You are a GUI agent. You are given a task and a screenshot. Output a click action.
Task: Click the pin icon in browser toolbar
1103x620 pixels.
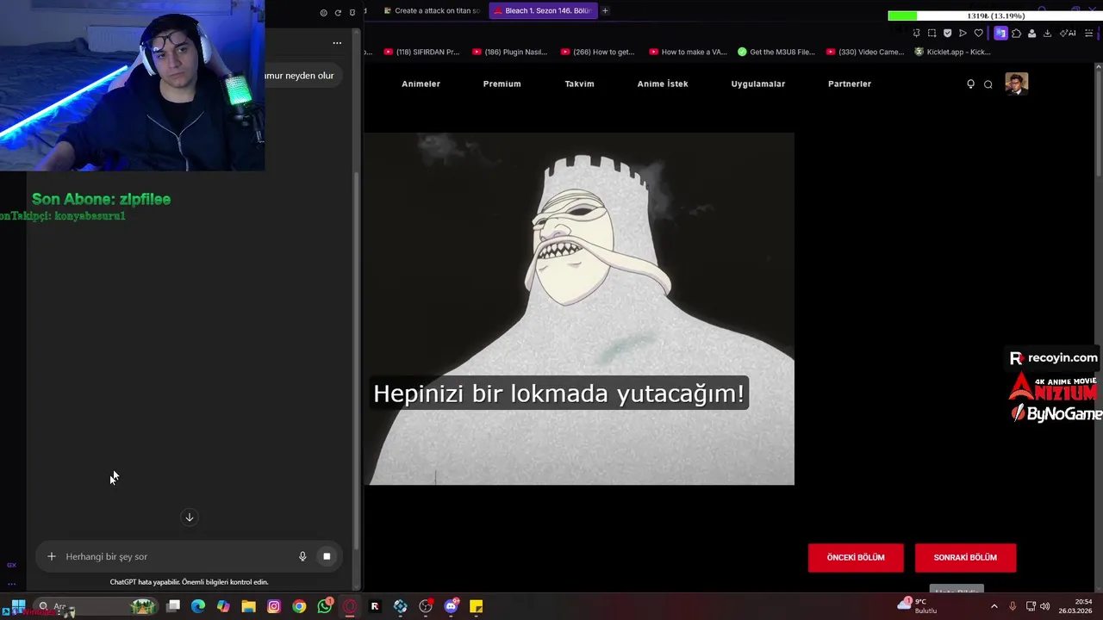[916, 34]
